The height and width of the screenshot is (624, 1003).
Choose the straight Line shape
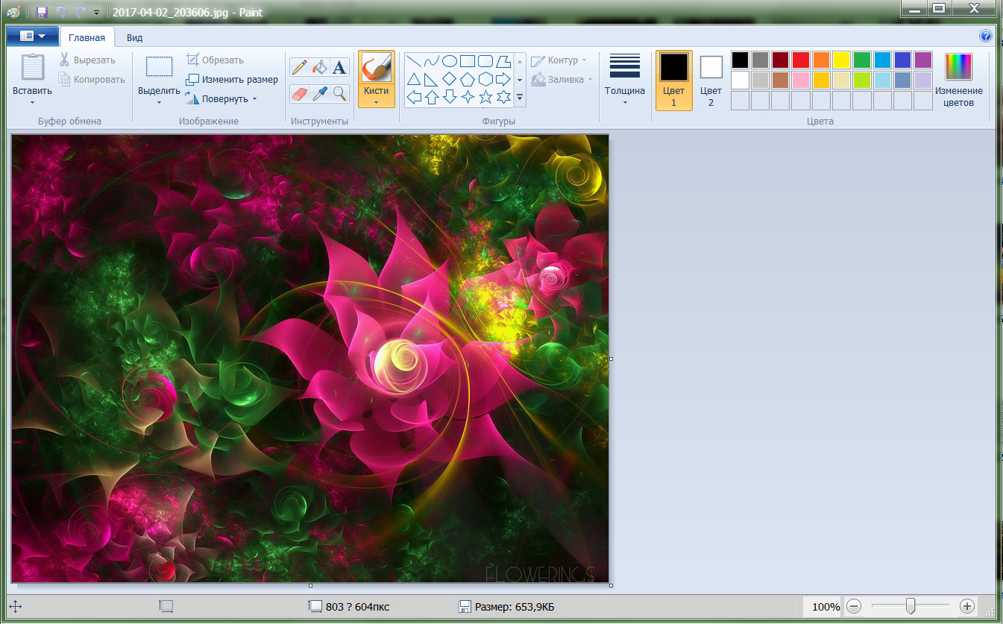coord(413,61)
